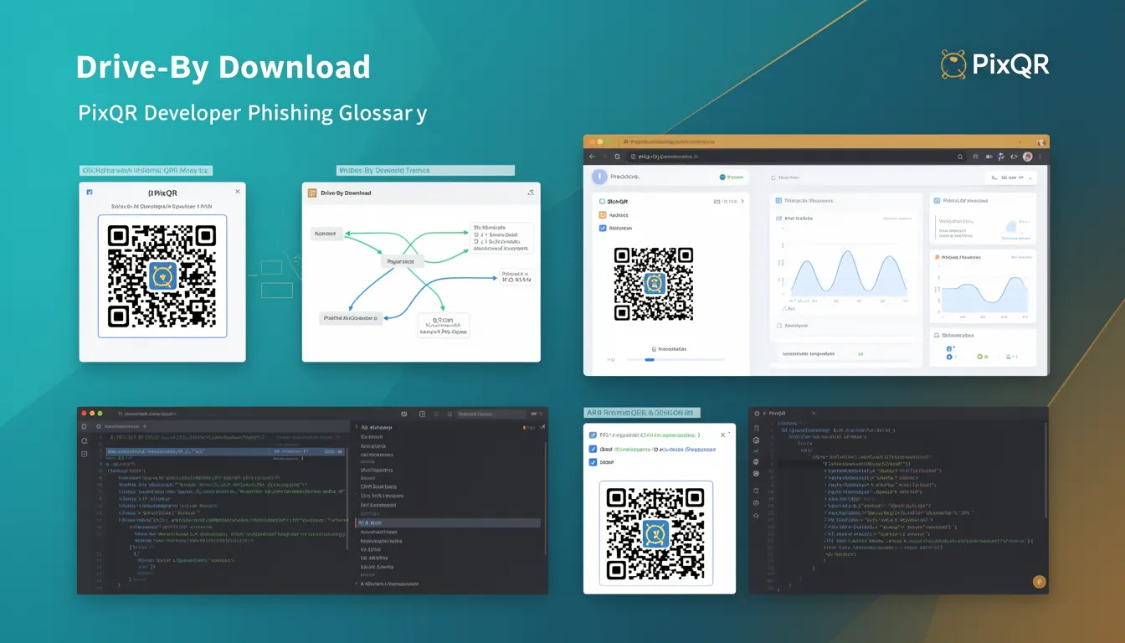The image size is (1125, 643).
Task: Click the highlighted row in the code editor list
Action: coord(449,523)
